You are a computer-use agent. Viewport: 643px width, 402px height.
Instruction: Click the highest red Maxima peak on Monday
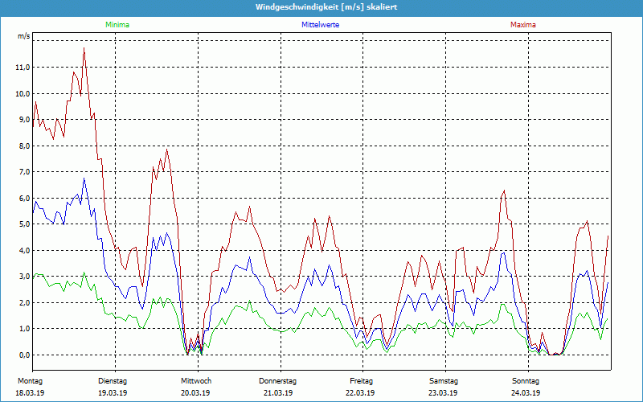tap(84, 48)
